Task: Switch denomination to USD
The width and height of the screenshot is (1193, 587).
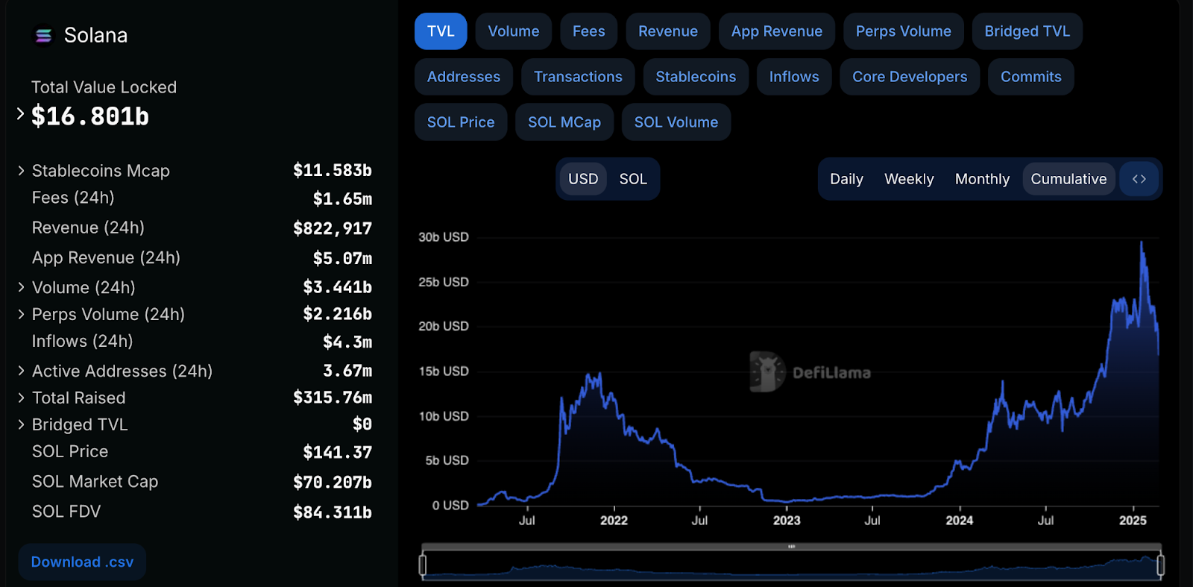Action: [x=583, y=179]
